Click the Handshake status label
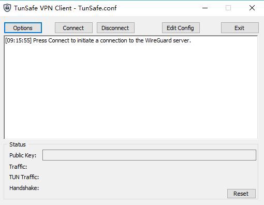264x205 pixels. coord(24,188)
